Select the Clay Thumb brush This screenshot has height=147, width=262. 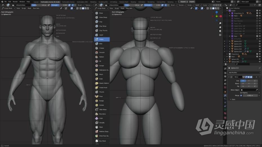102,31
